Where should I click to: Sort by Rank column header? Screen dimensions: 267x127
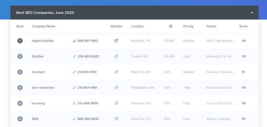(x=20, y=26)
